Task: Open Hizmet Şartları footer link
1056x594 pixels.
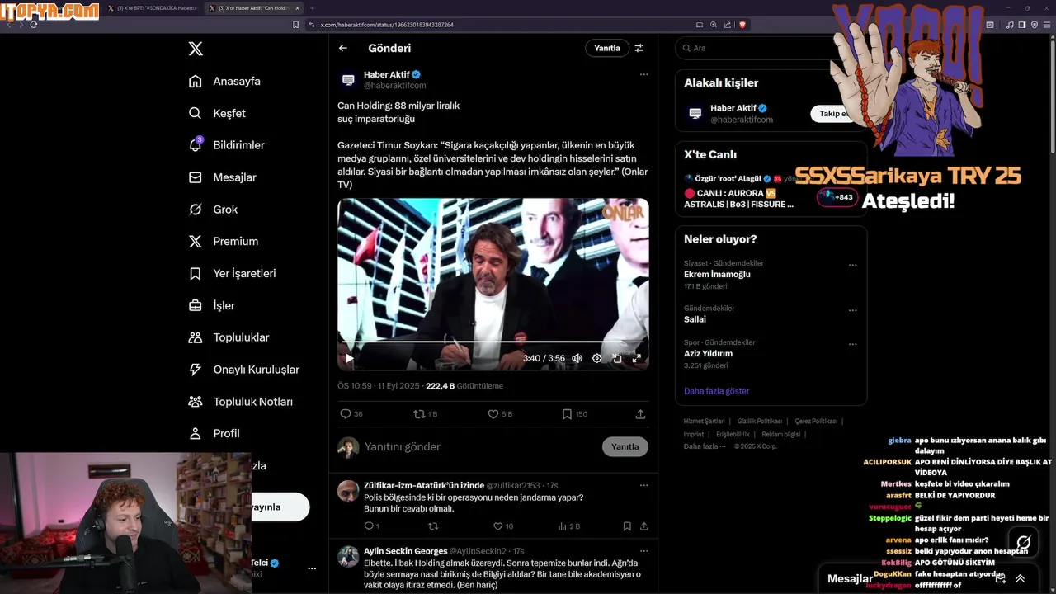Action: click(704, 422)
